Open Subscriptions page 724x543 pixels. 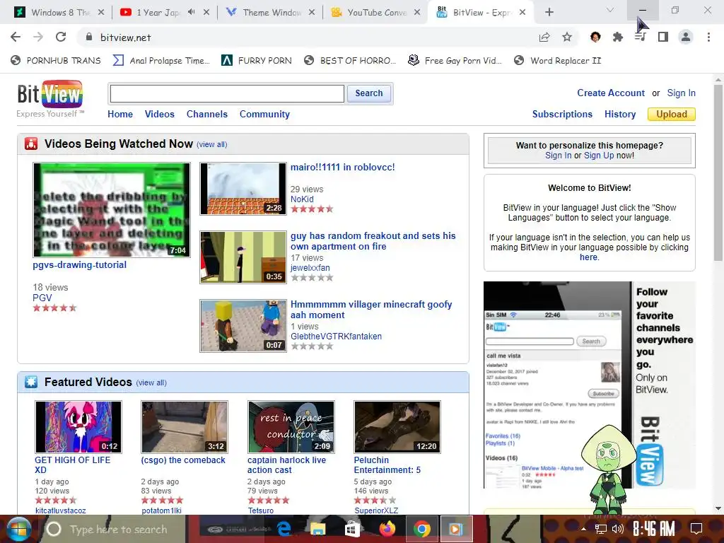pyautogui.click(x=562, y=114)
